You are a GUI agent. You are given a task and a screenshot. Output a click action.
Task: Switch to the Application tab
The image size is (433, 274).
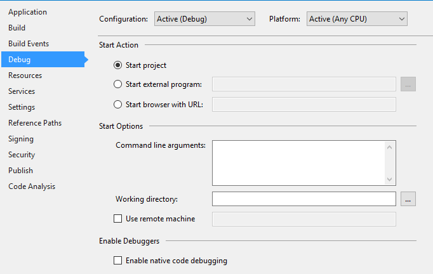pyautogui.click(x=27, y=12)
